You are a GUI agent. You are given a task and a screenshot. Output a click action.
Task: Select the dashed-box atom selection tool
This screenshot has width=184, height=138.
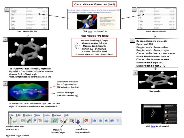[60, 120]
